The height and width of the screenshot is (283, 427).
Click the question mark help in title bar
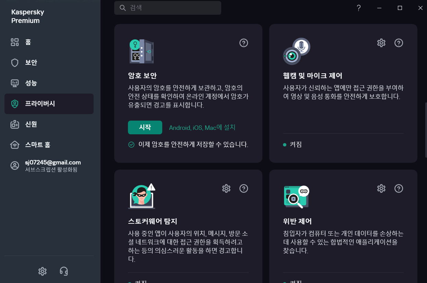coord(359,8)
